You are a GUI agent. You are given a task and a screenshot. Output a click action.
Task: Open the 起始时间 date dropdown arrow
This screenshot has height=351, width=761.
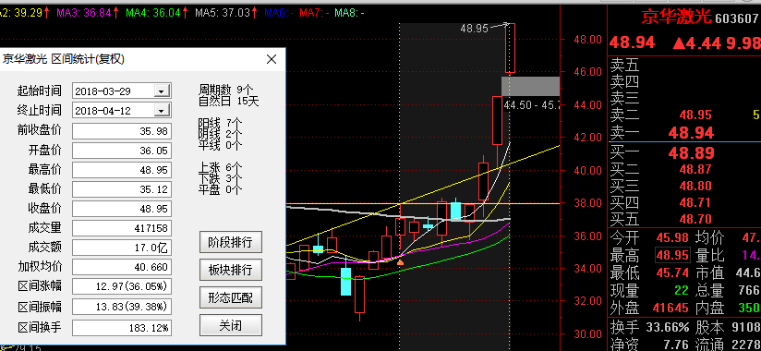(x=163, y=91)
